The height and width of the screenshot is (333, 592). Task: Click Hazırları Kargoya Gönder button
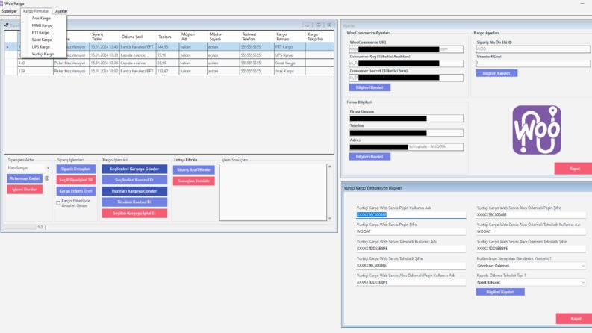click(134, 191)
